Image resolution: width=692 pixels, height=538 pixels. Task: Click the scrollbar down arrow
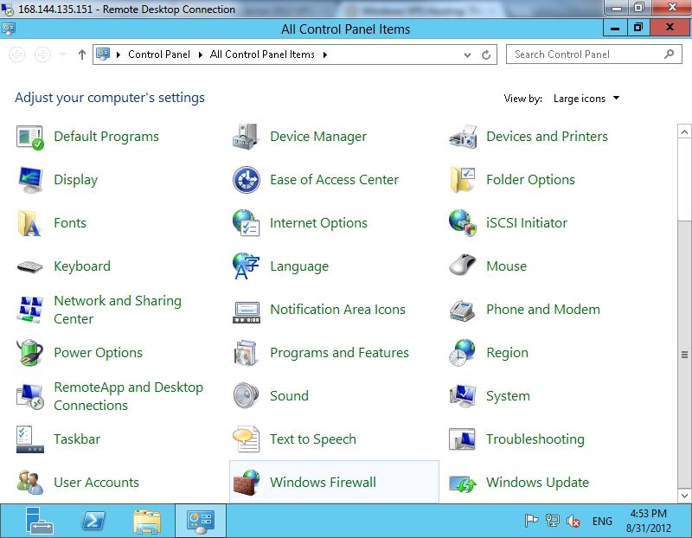point(684,496)
